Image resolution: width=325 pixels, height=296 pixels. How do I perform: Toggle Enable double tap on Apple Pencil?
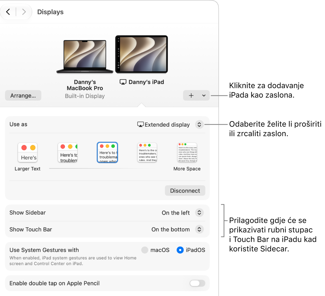point(197,283)
